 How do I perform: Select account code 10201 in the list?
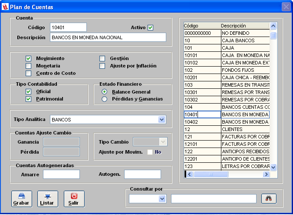(202, 77)
